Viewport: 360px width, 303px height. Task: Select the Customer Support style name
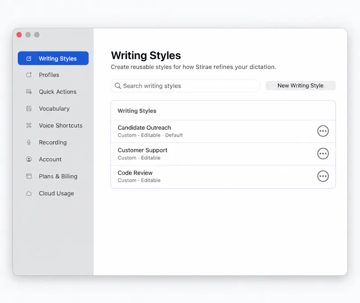[x=142, y=150]
